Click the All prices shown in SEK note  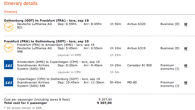coord(21,108)
